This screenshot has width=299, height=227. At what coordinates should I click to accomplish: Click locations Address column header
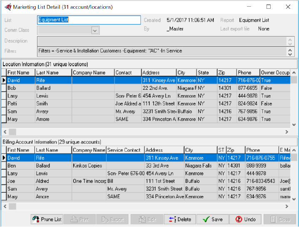click(x=159, y=73)
